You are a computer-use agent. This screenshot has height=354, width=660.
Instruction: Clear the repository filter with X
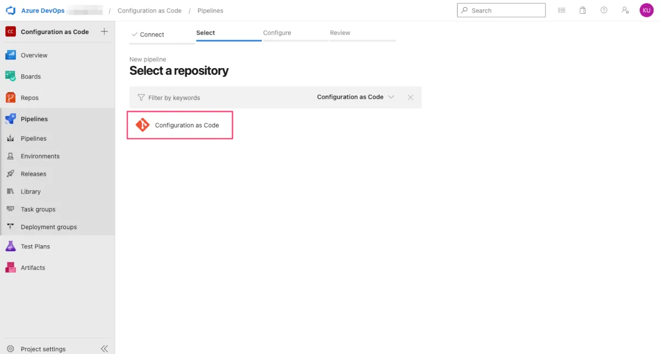pyautogui.click(x=410, y=97)
